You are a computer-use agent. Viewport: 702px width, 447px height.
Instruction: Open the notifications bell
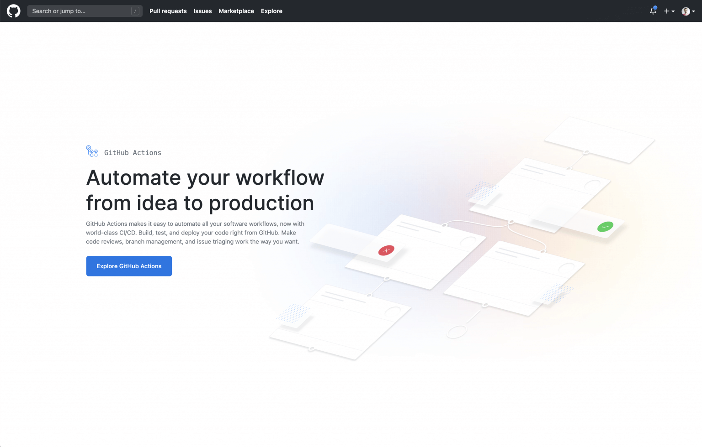coord(653,11)
